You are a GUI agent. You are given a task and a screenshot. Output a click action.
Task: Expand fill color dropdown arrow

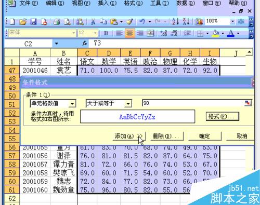click(x=223, y=33)
